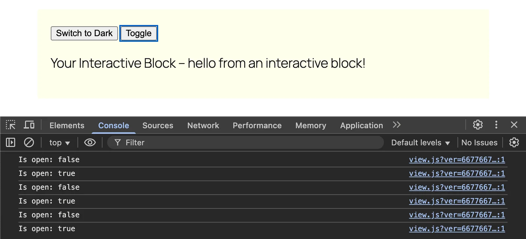Click the inspect element picker icon
526x239 pixels.
coord(11,125)
